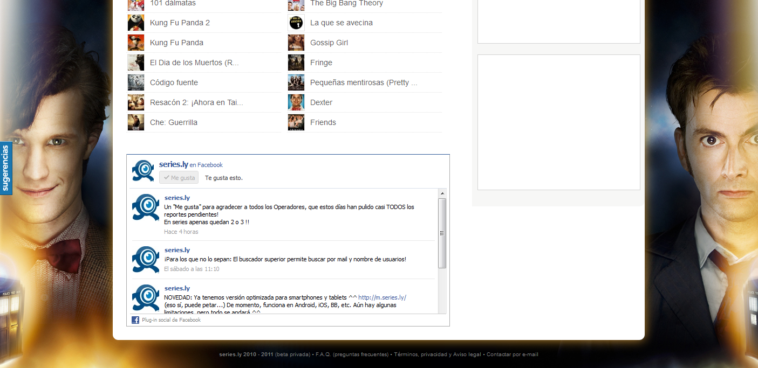Open the Friends series link
The height and width of the screenshot is (368, 758).
point(323,122)
